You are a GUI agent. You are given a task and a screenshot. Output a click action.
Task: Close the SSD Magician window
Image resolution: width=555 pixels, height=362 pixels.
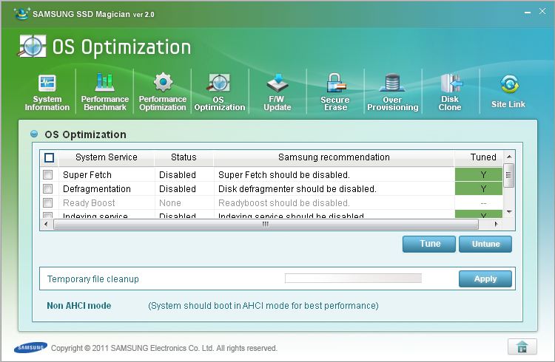(542, 11)
